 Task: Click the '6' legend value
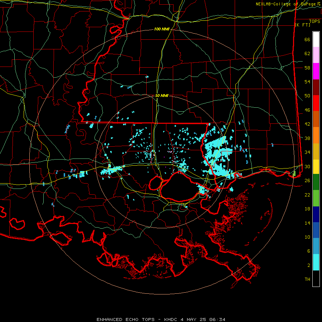309,251
